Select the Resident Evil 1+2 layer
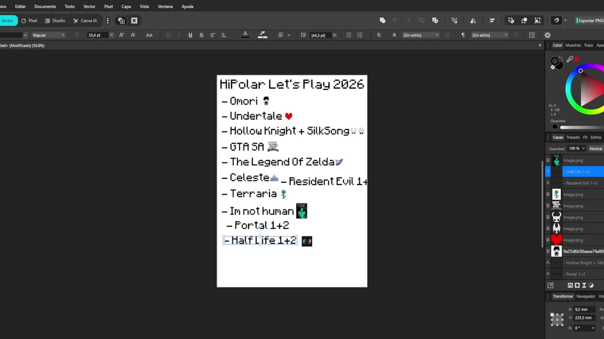The width and height of the screenshot is (604, 339). pyautogui.click(x=575, y=183)
